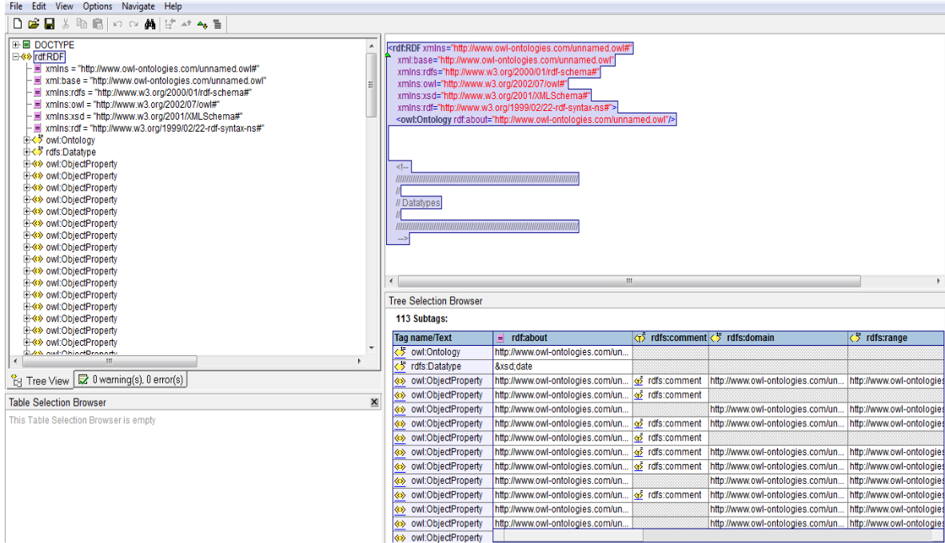Save the document using the floppy disk icon
This screenshot has height=543, width=945.
tap(50, 24)
